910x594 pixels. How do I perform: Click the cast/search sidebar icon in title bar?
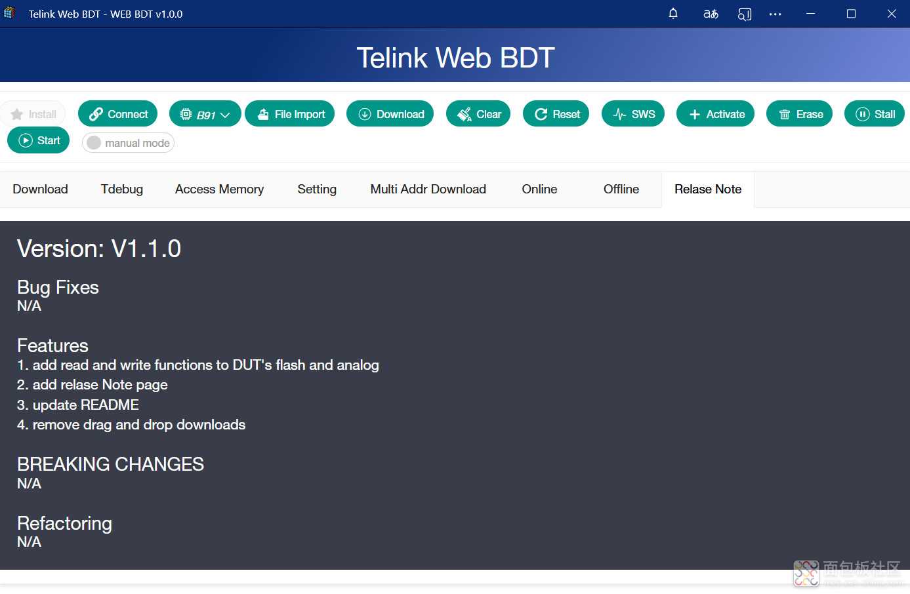pyautogui.click(x=744, y=14)
